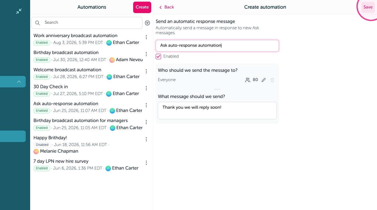Click the message text area
377x210 pixels.
pos(217,111)
